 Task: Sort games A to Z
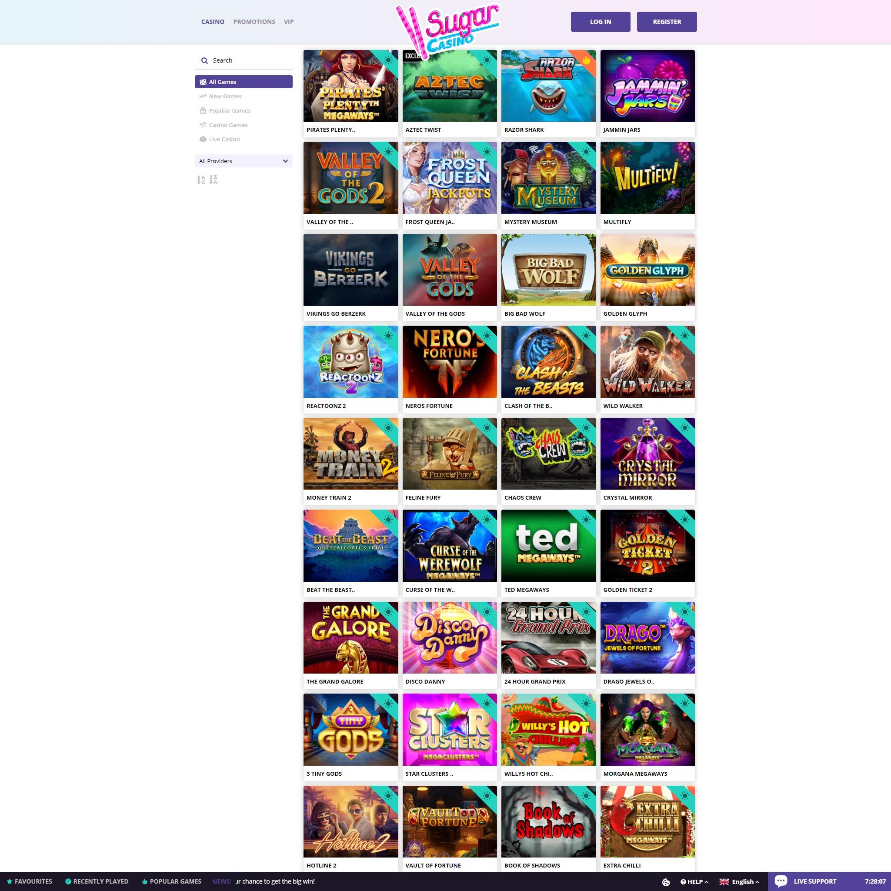pos(200,180)
